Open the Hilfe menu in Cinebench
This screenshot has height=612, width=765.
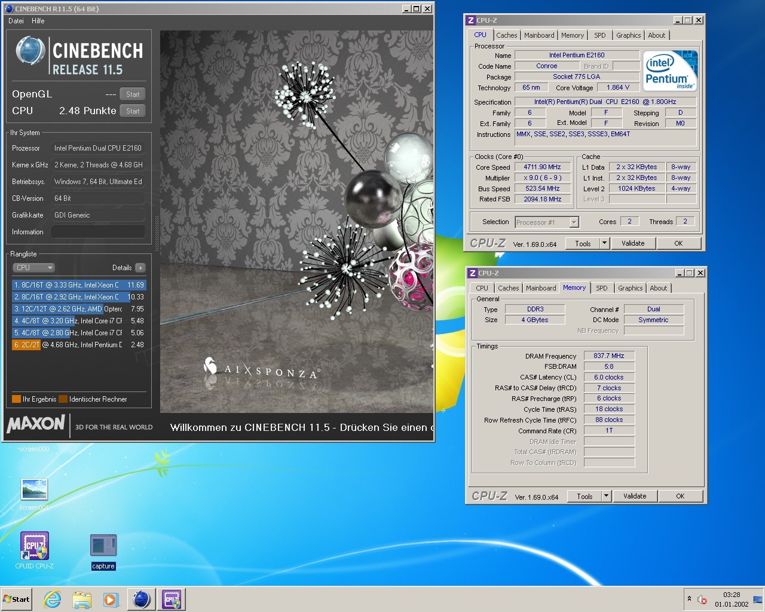(x=38, y=21)
